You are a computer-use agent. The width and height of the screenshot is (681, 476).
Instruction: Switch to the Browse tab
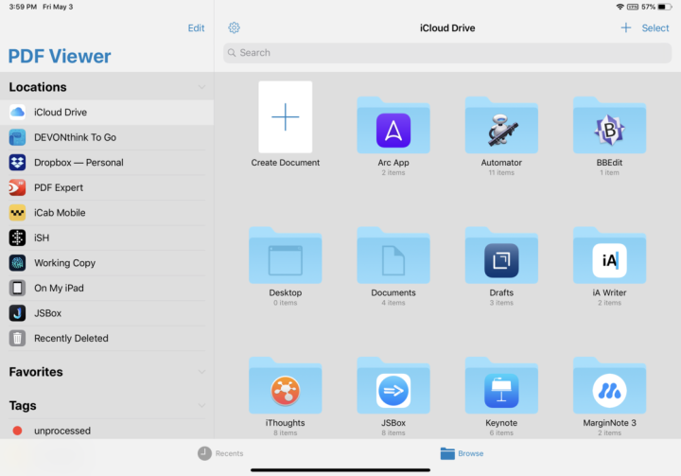tap(462, 453)
